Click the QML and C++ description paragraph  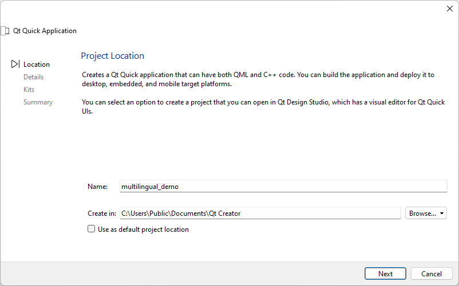pyautogui.click(x=258, y=79)
